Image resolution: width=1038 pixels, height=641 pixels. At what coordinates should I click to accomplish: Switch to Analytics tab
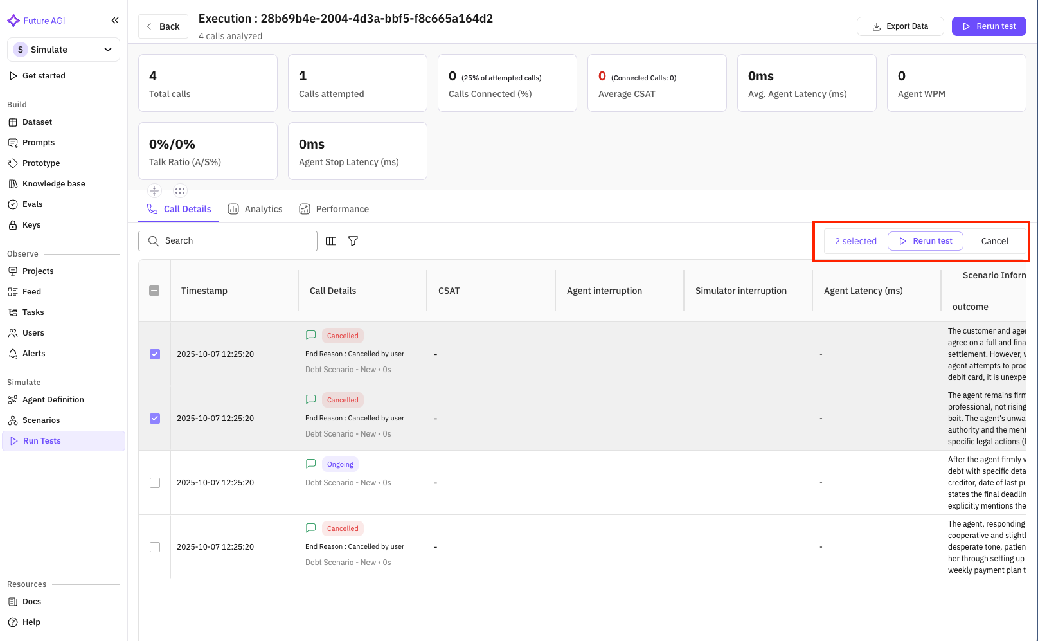(x=255, y=209)
